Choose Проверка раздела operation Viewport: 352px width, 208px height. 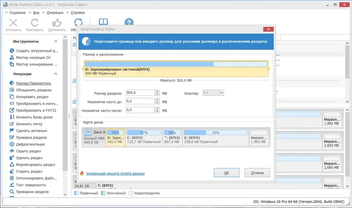coord(28,138)
